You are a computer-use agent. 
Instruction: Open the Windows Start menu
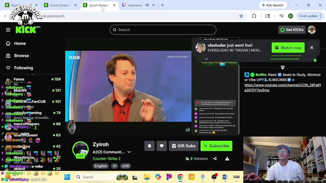[67, 177]
